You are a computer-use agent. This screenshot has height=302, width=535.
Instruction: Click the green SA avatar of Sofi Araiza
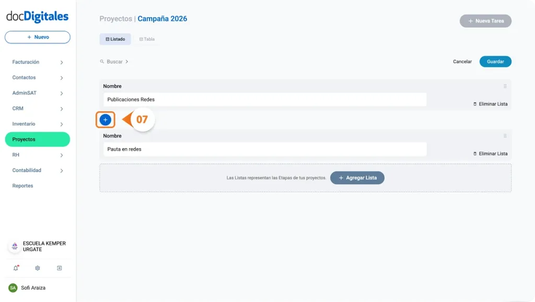coord(14,287)
